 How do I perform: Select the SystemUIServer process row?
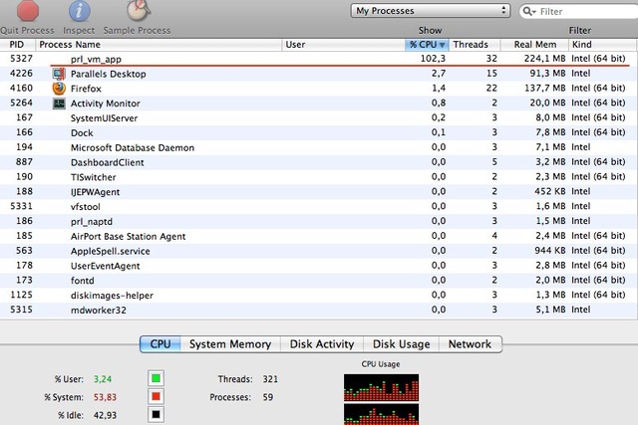[319, 117]
